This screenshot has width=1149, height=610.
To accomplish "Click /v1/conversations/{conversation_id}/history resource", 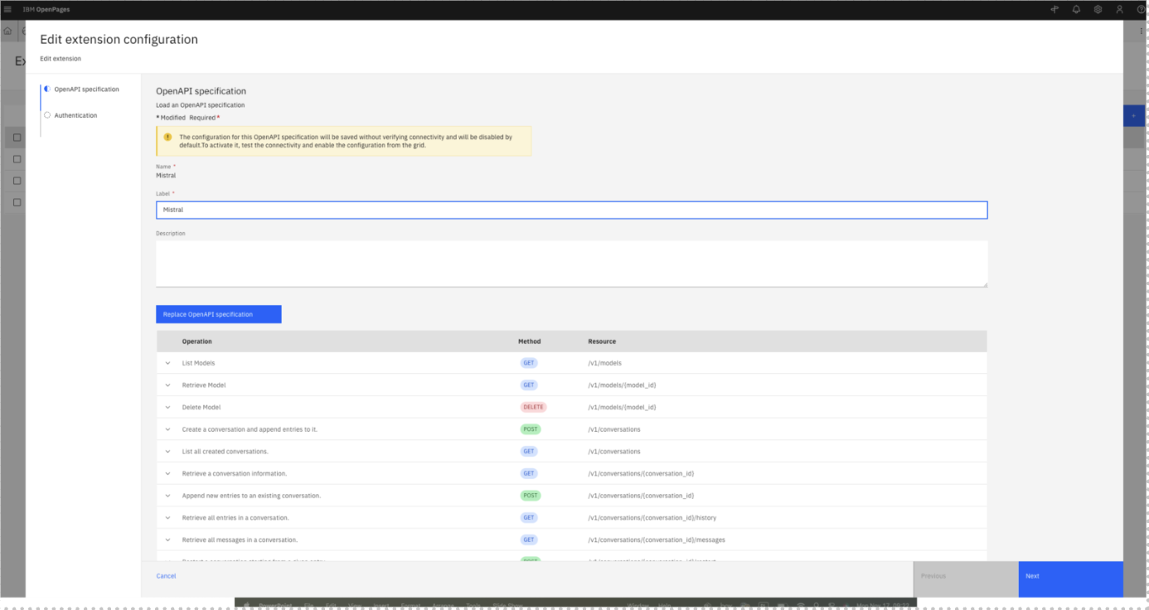I will point(652,518).
